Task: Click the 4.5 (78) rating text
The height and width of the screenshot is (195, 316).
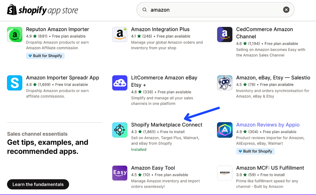Action: [246, 85]
